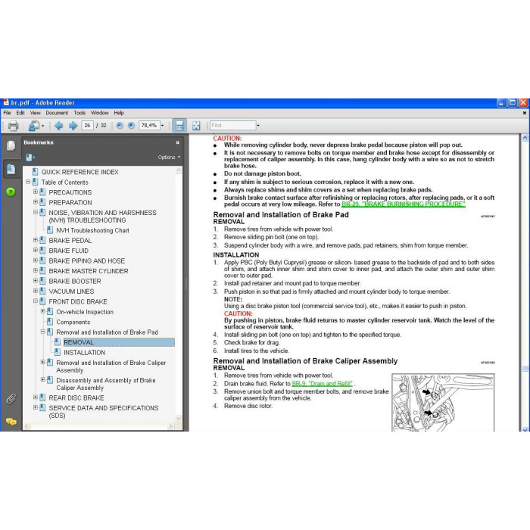Click the zoom in plus button

(x=131, y=126)
